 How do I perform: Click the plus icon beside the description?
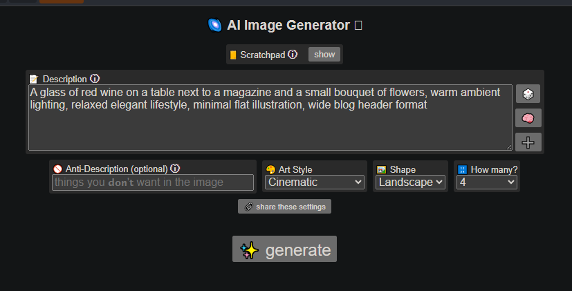tap(528, 142)
